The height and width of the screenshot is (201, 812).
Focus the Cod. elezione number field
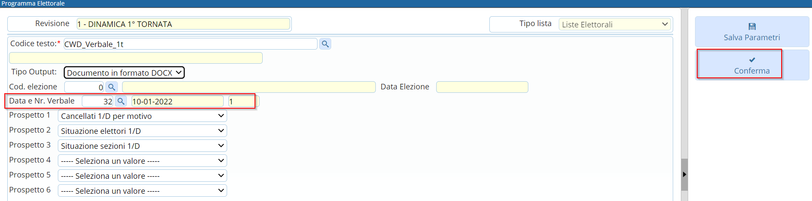coord(84,87)
